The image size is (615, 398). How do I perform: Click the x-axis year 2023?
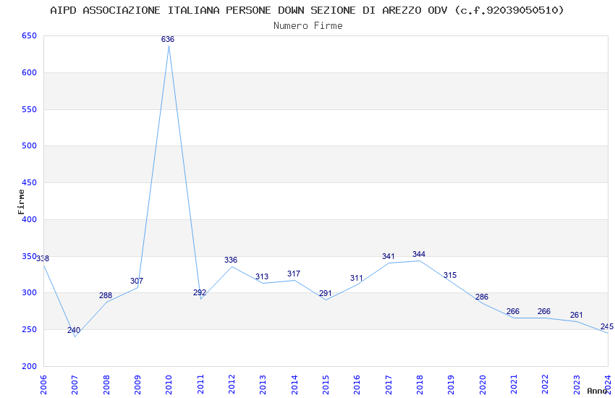(577, 384)
